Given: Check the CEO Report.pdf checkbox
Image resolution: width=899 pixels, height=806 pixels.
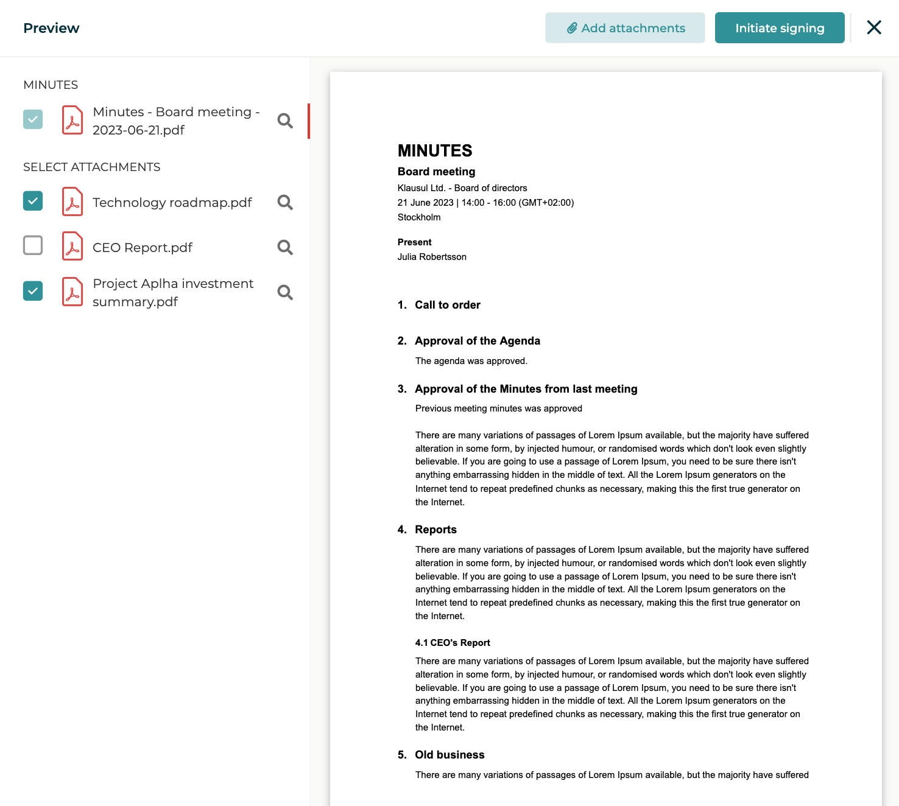Looking at the screenshot, I should coord(33,245).
